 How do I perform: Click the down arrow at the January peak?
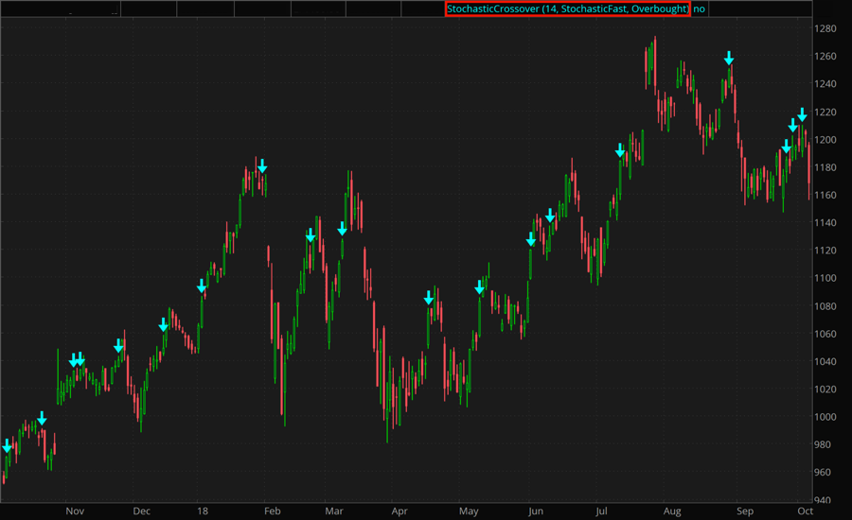262,166
